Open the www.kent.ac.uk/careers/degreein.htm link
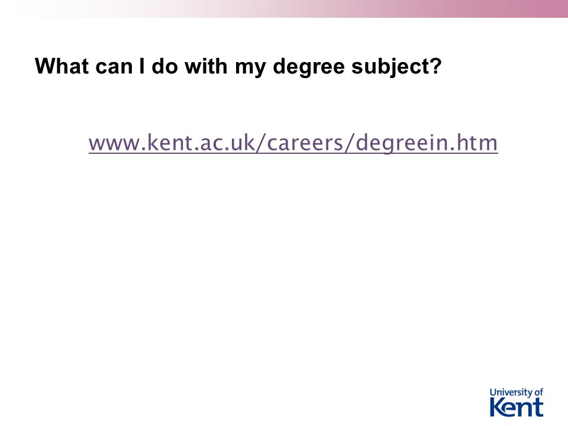Image resolution: width=568 pixels, height=426 pixels. 293,143
